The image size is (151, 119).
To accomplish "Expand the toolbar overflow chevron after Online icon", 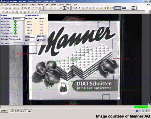I will (x=137, y=8).
